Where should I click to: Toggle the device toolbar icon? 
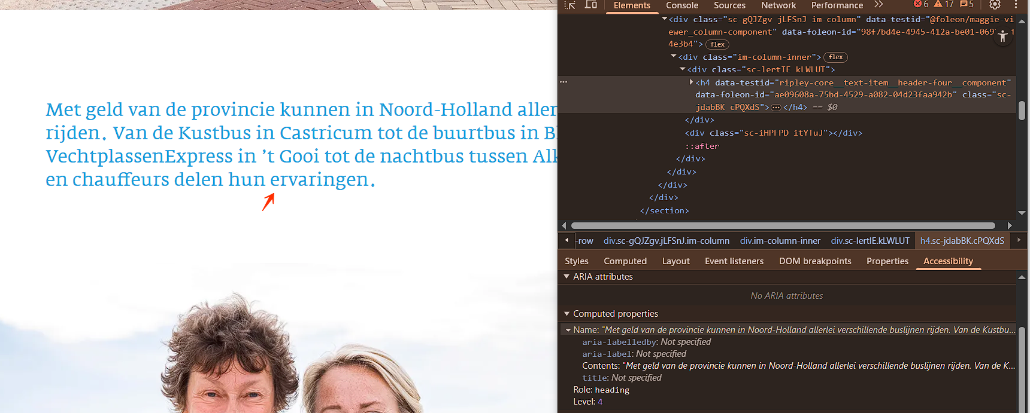coord(591,5)
